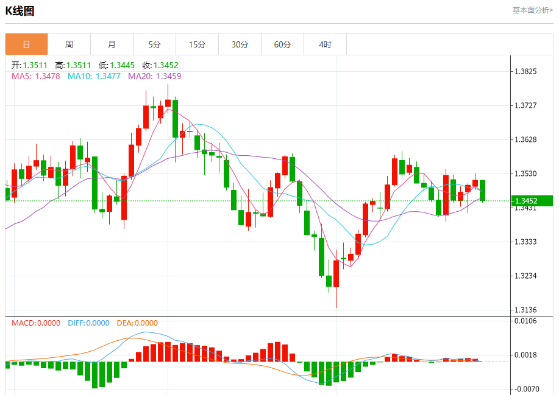Open the 15分 interval tab
Viewport: 559px width, 395px height.
tap(197, 44)
